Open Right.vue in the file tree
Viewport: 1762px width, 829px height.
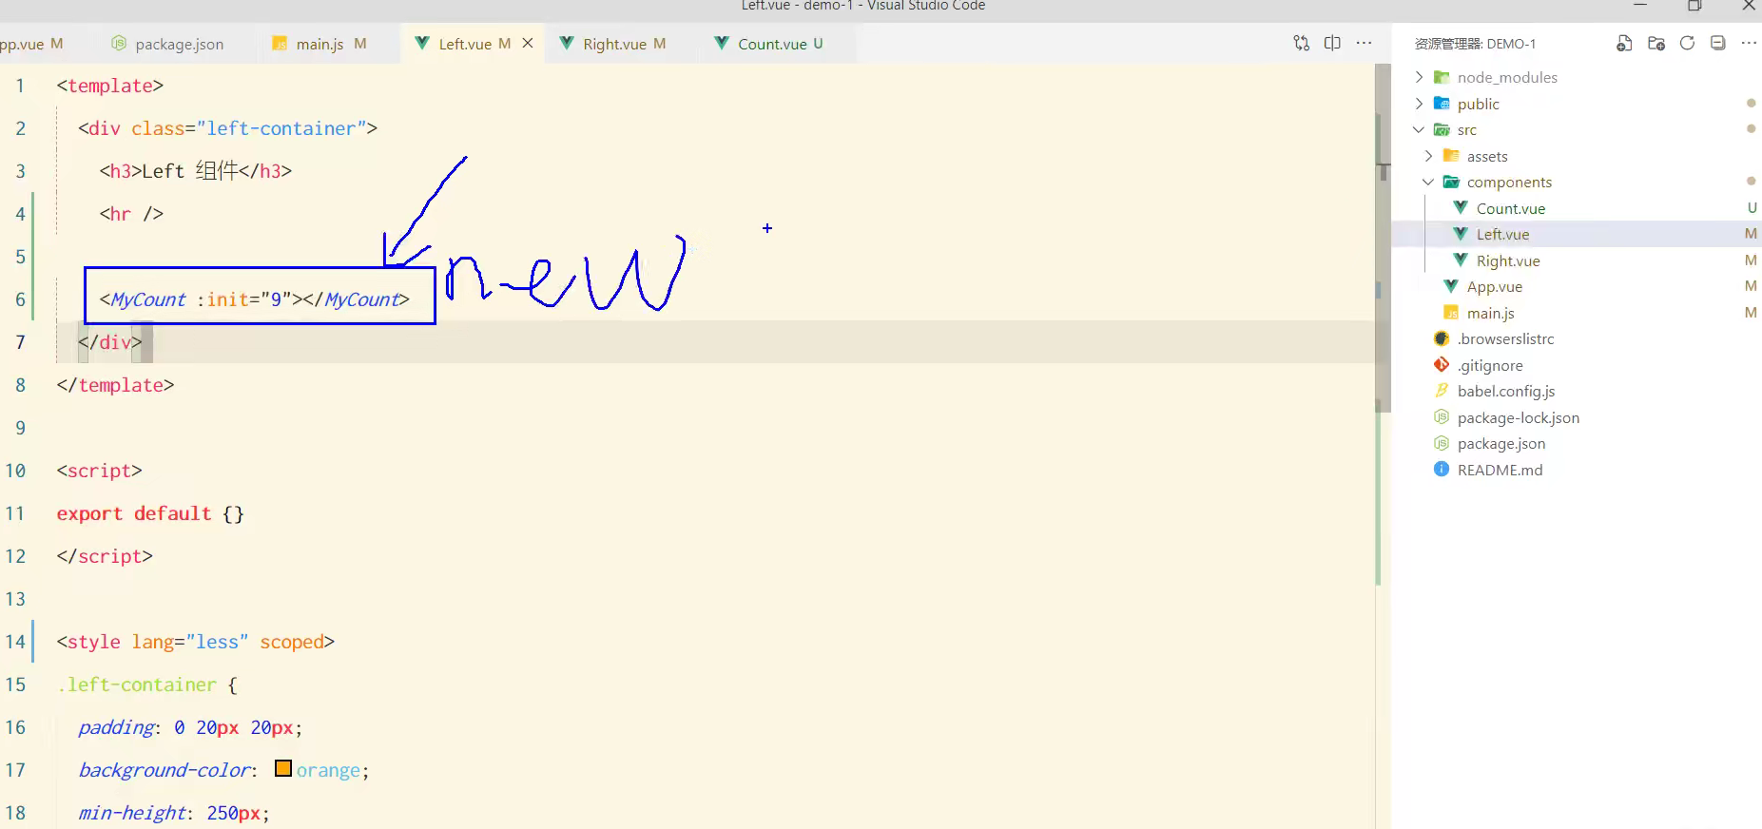pyautogui.click(x=1507, y=260)
